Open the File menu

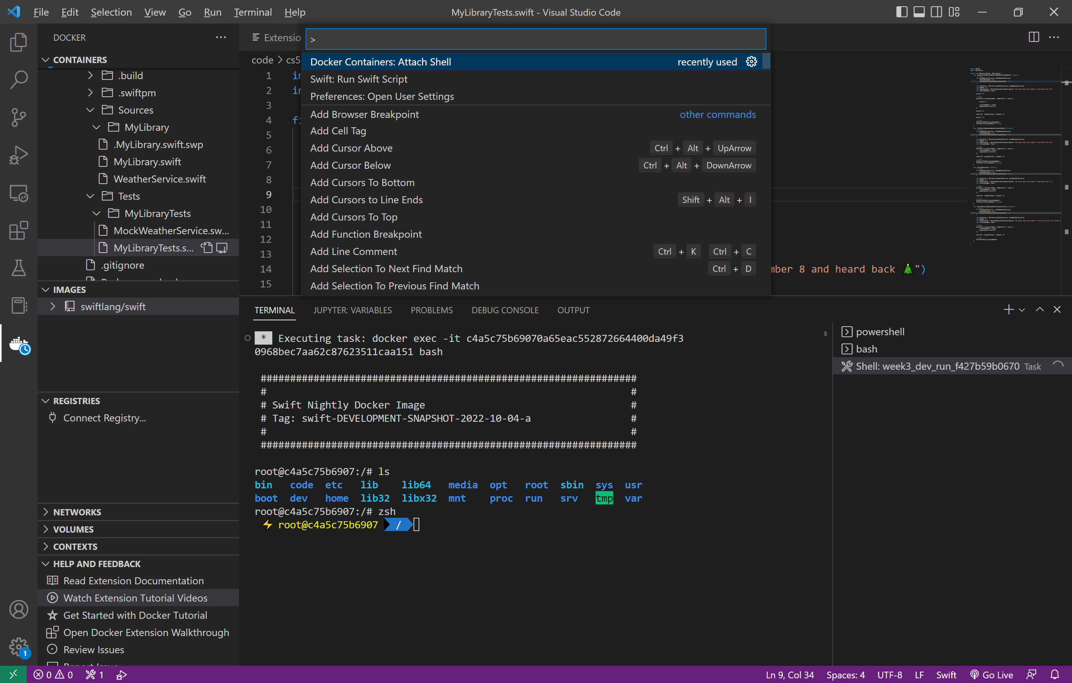pyautogui.click(x=41, y=12)
